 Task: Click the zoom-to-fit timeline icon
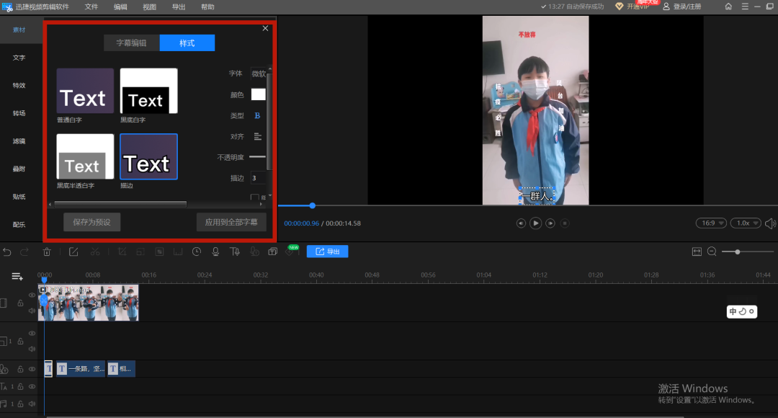[697, 252]
